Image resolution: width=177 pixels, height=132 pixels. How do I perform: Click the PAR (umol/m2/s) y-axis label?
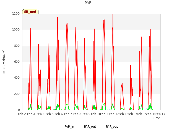click(x=4, y=62)
